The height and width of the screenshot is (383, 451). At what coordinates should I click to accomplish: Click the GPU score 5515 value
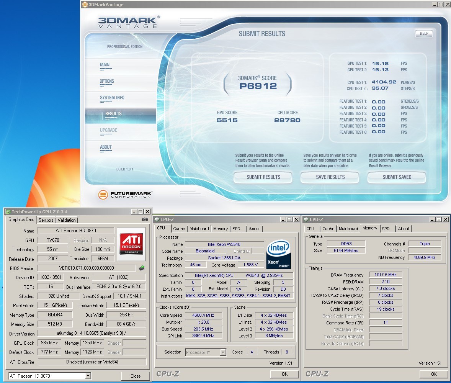tap(227, 120)
